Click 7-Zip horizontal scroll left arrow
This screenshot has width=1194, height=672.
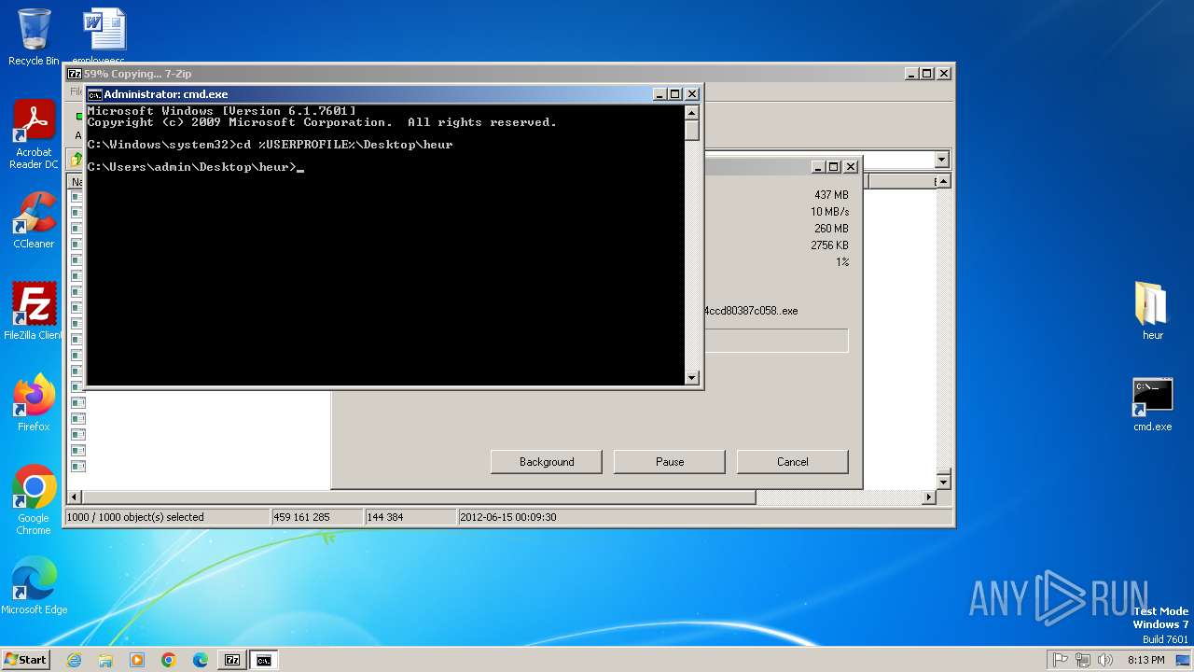[75, 498]
